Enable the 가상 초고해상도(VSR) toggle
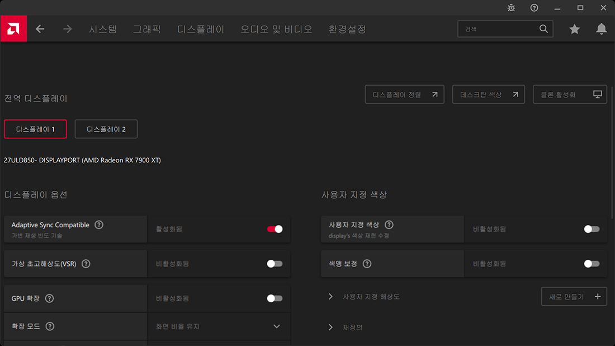Screen dimensions: 615x346 275,264
